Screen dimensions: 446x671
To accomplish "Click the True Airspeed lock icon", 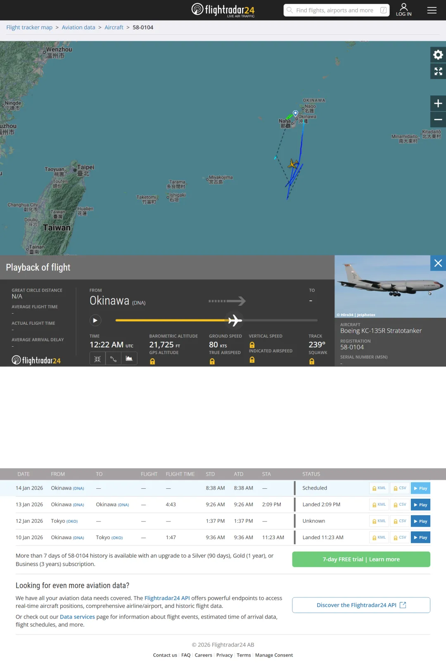I will point(212,362).
